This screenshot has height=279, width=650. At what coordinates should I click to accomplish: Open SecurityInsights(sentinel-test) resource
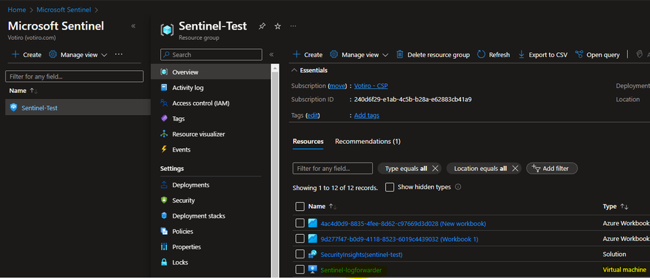pyautogui.click(x=362, y=254)
